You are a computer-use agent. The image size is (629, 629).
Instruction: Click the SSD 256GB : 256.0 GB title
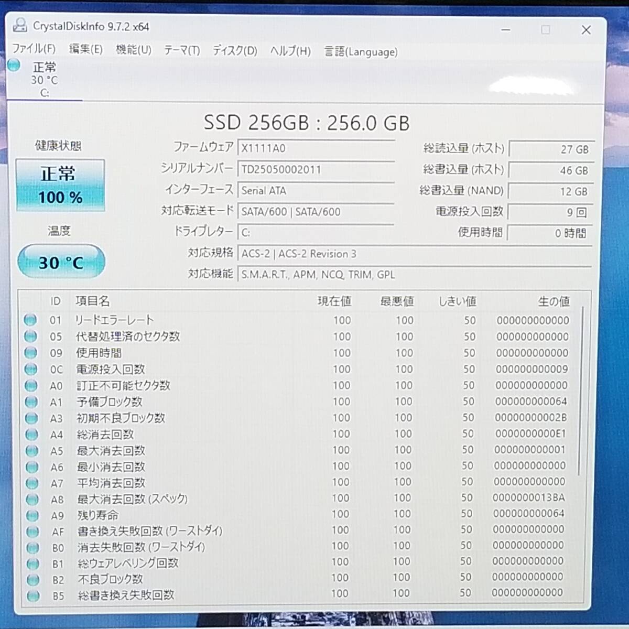point(307,123)
